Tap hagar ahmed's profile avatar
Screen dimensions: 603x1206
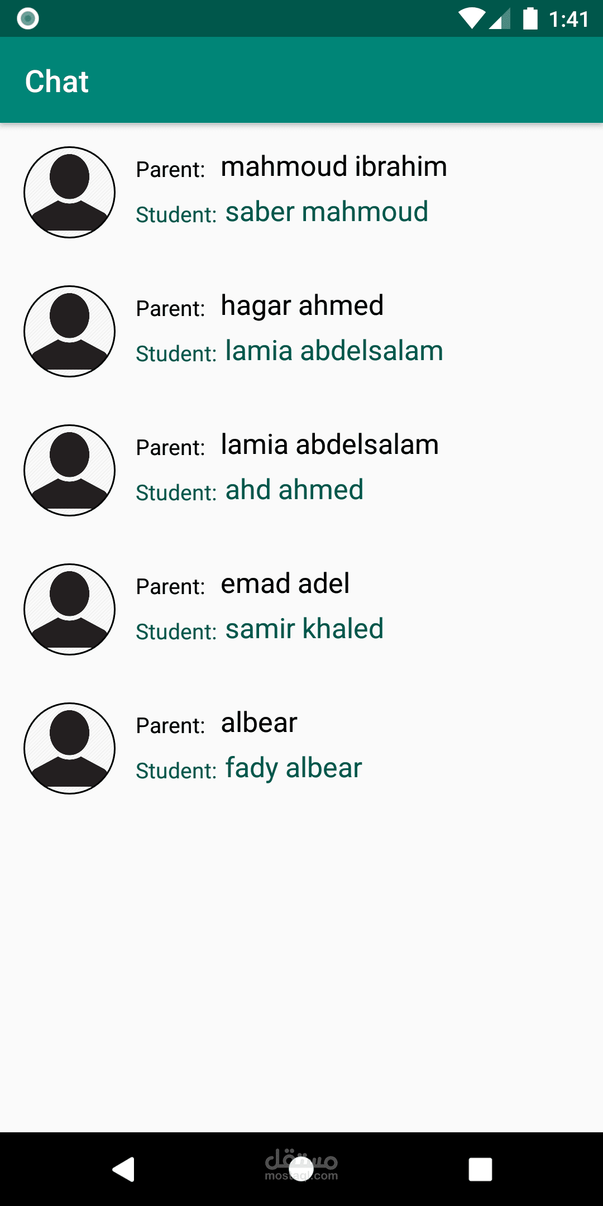point(70,331)
